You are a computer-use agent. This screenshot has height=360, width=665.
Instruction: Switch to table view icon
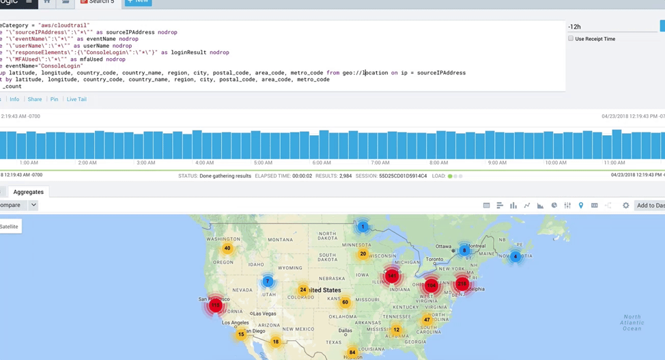coord(486,206)
